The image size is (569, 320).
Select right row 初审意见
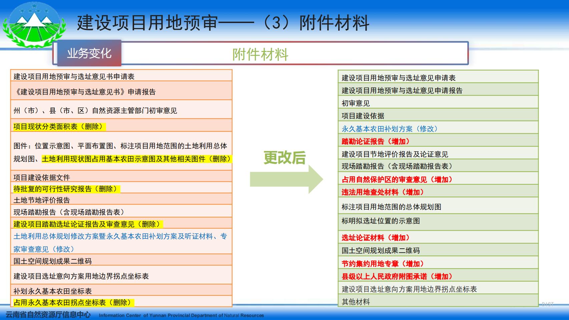click(x=438, y=102)
